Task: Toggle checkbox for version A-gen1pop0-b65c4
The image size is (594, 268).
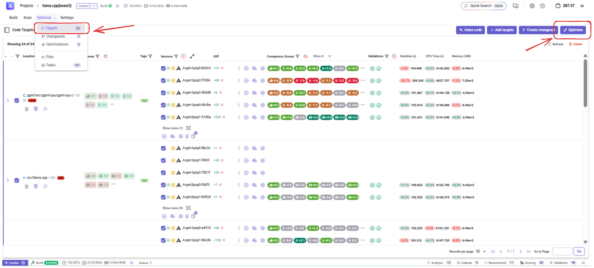Action: click(163, 69)
